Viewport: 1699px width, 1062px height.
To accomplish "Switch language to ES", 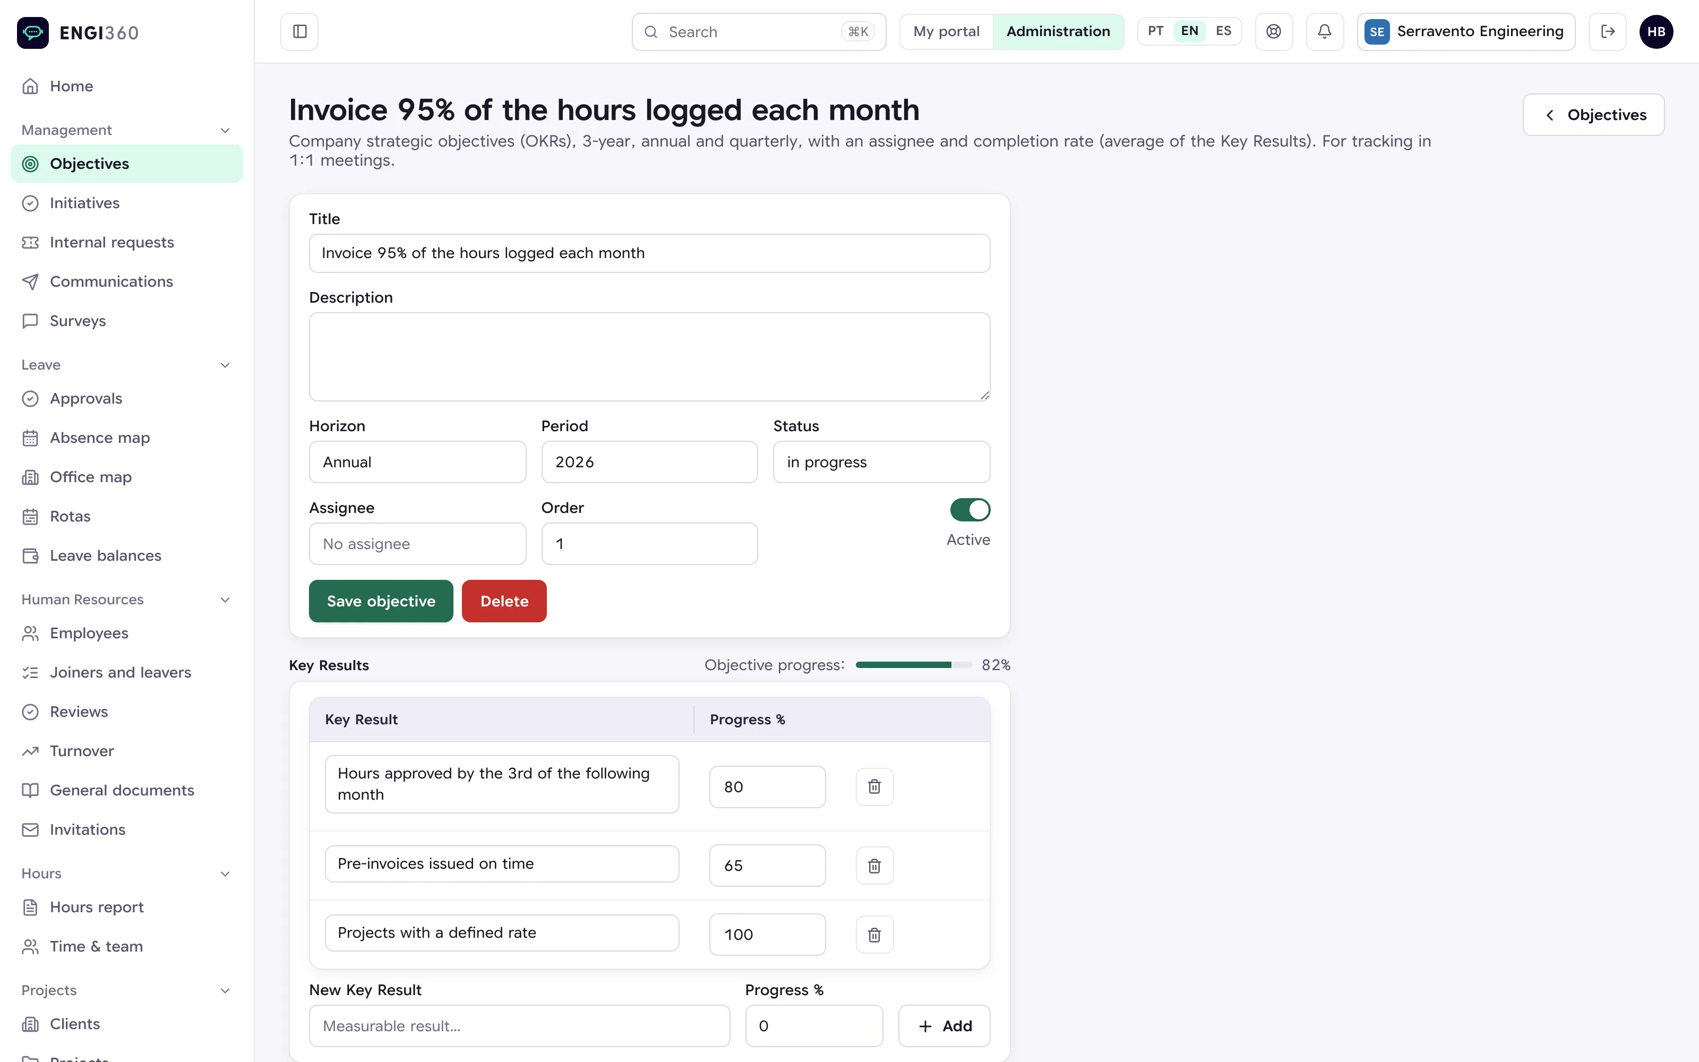I will 1223,31.
